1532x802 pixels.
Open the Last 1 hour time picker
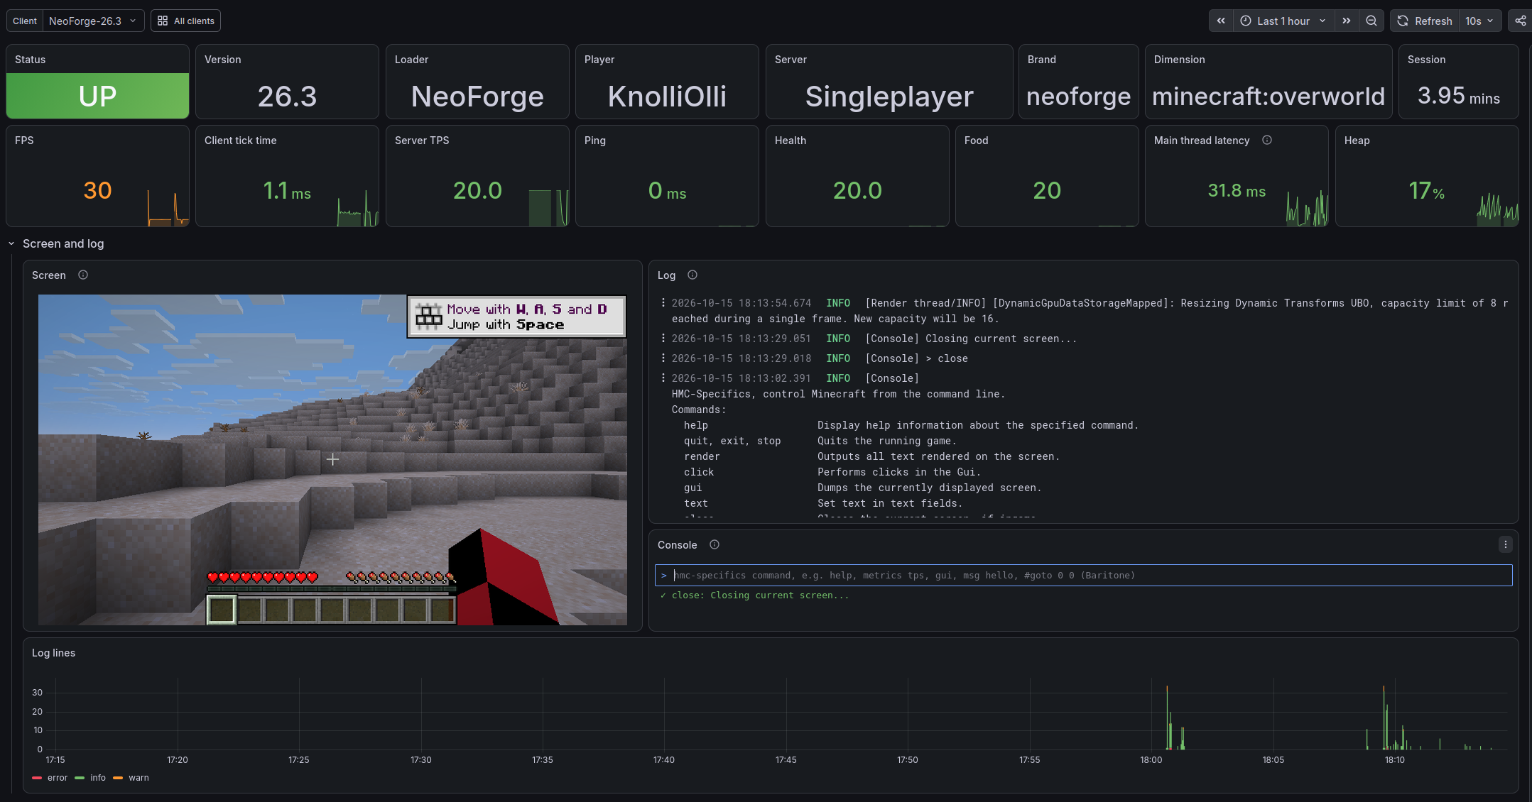pos(1283,21)
